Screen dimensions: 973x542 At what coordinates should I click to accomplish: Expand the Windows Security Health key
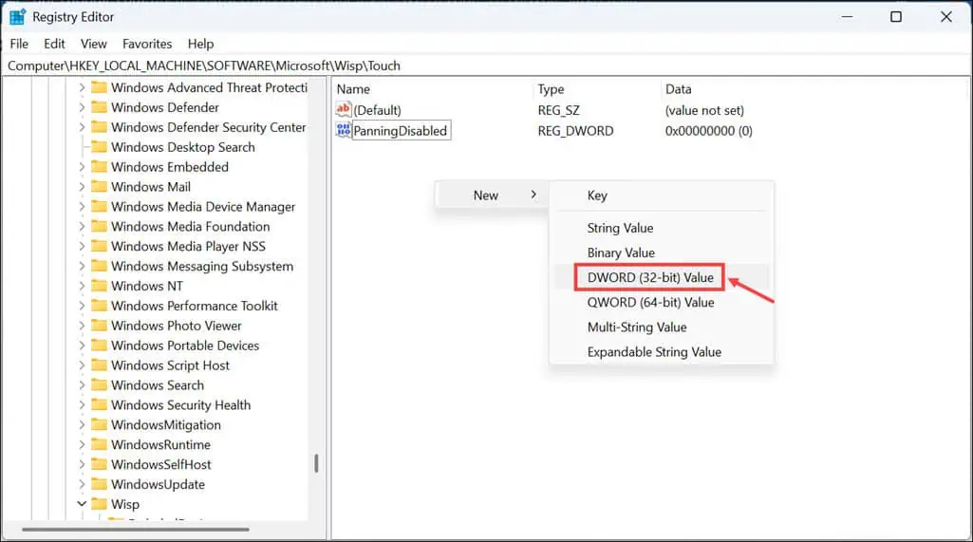[82, 405]
